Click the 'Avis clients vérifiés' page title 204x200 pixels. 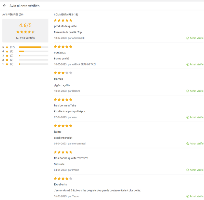point(24,6)
